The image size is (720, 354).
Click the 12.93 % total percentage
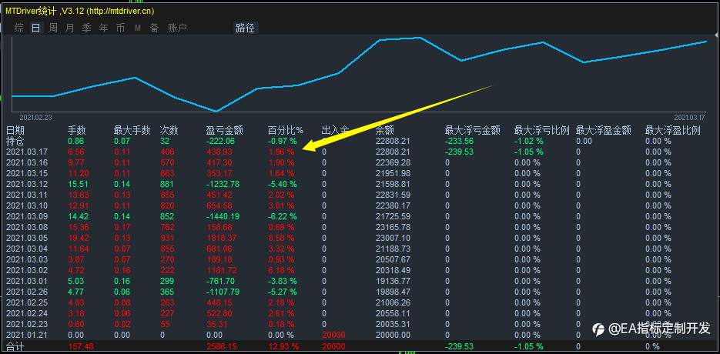(x=283, y=346)
